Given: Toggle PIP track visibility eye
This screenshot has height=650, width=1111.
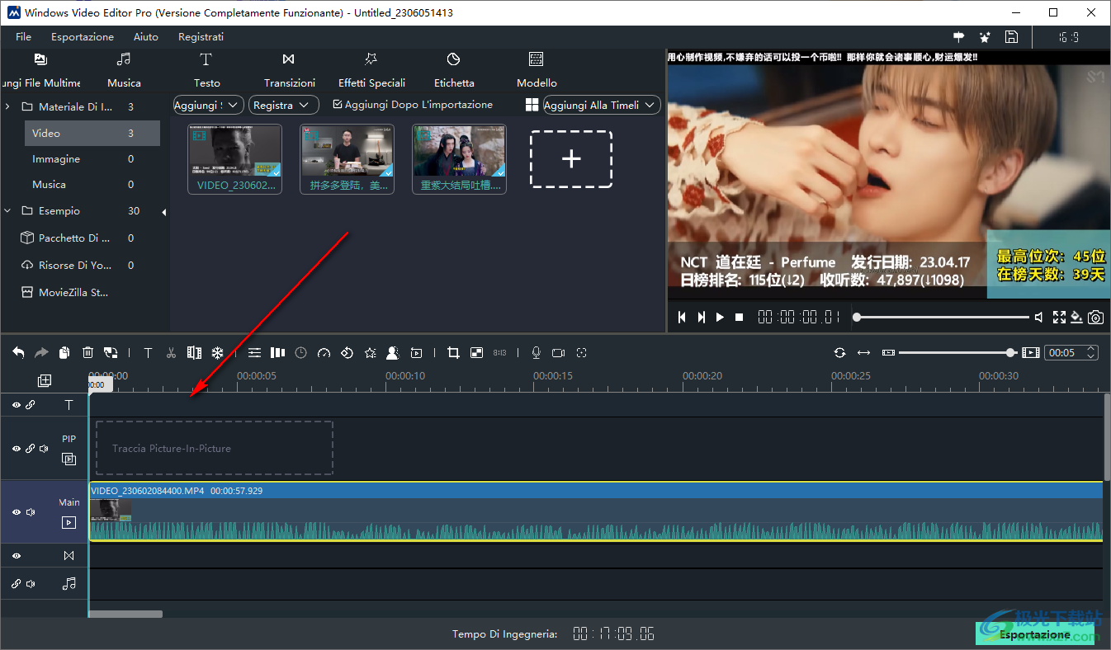Looking at the screenshot, I should [16, 449].
